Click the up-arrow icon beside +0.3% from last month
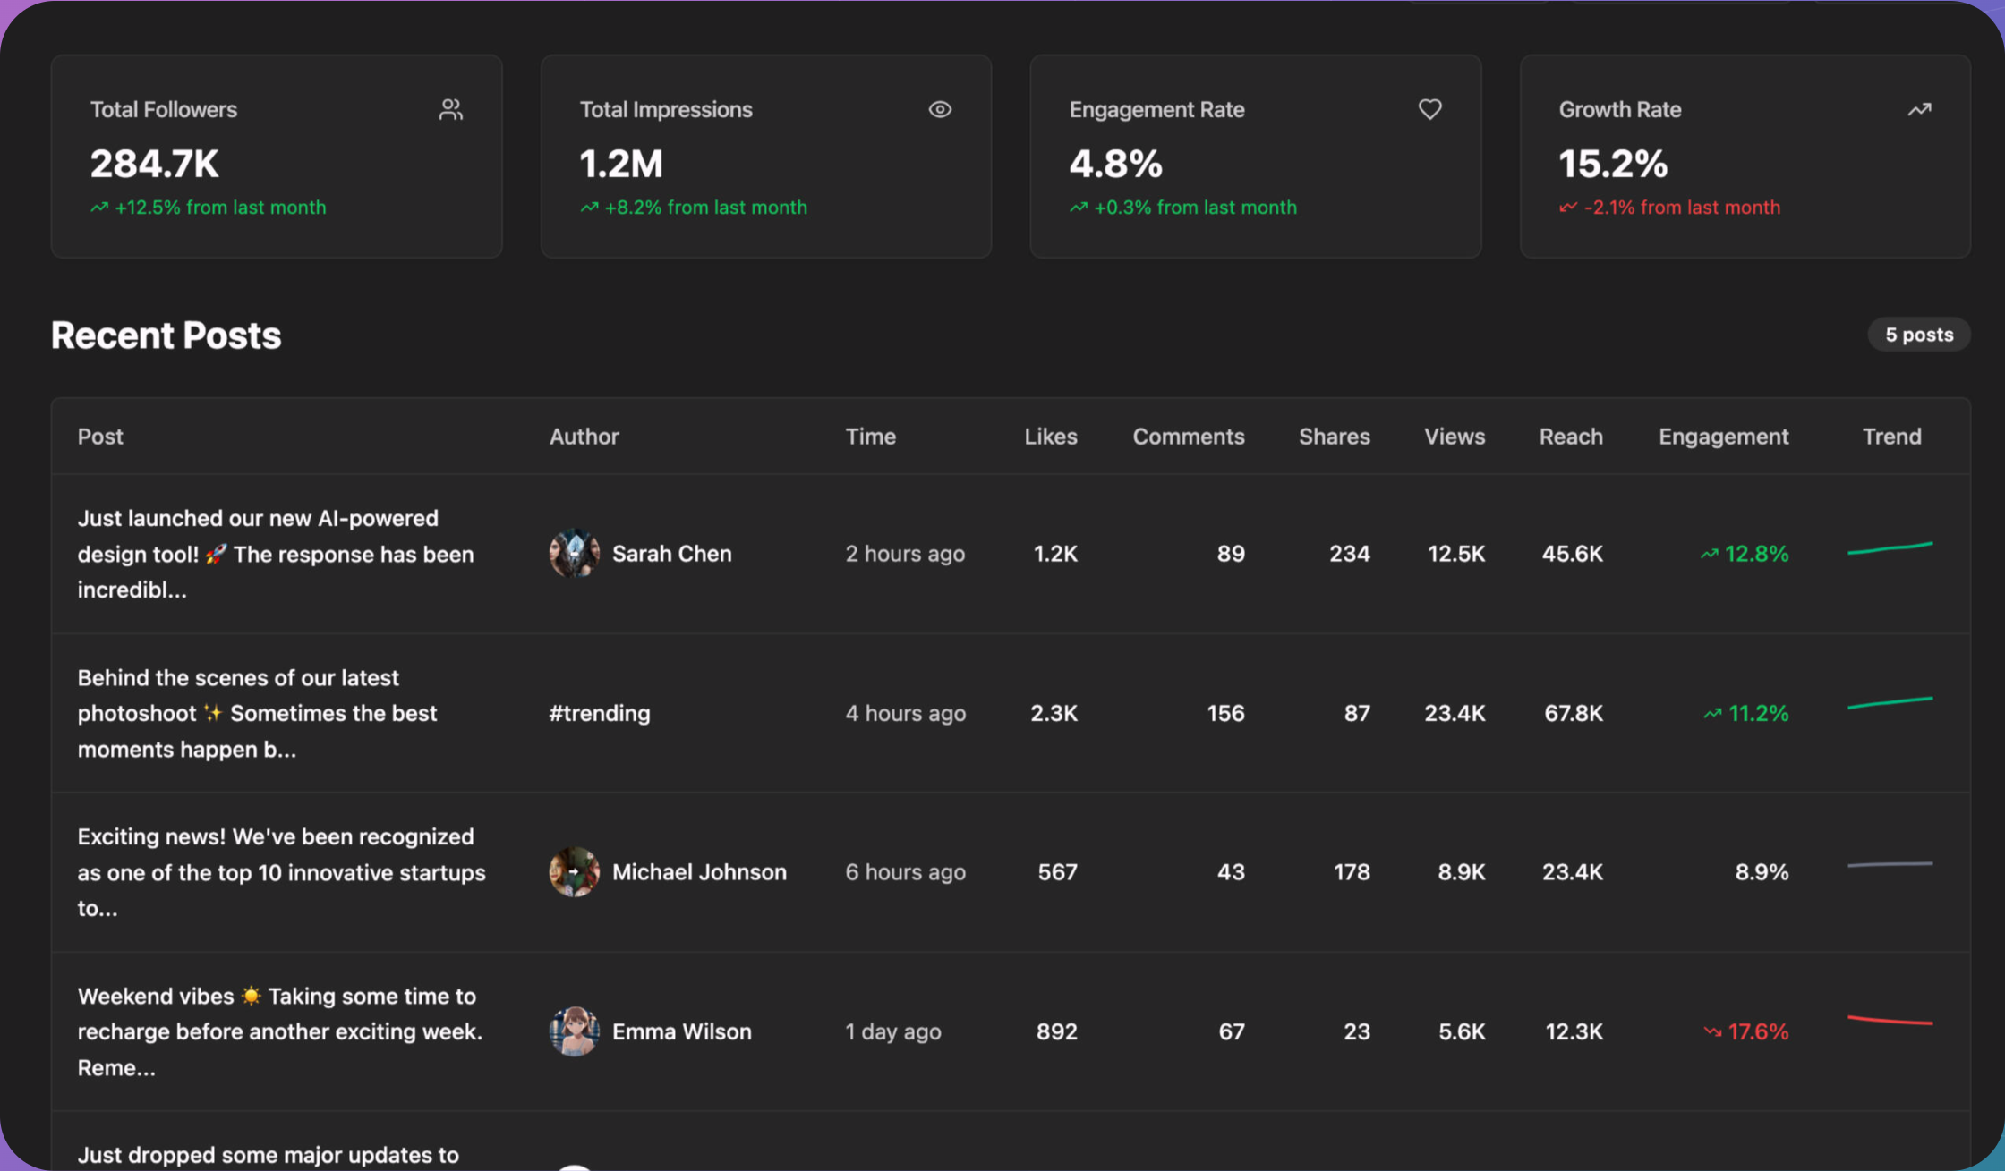 (x=1079, y=208)
